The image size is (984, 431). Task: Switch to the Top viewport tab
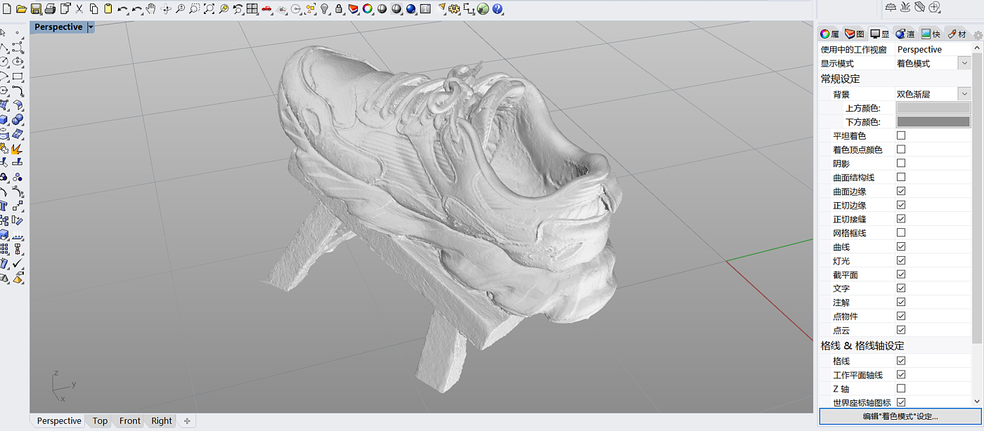(x=100, y=421)
